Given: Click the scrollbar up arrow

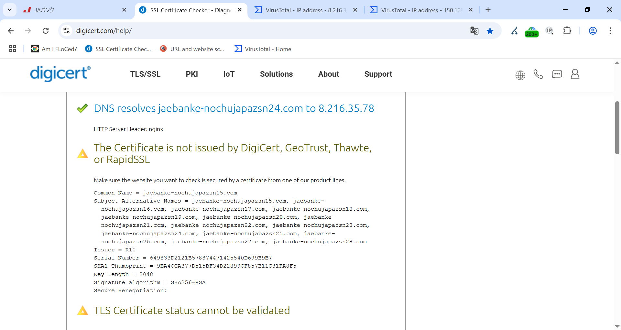Looking at the screenshot, I should 617,63.
